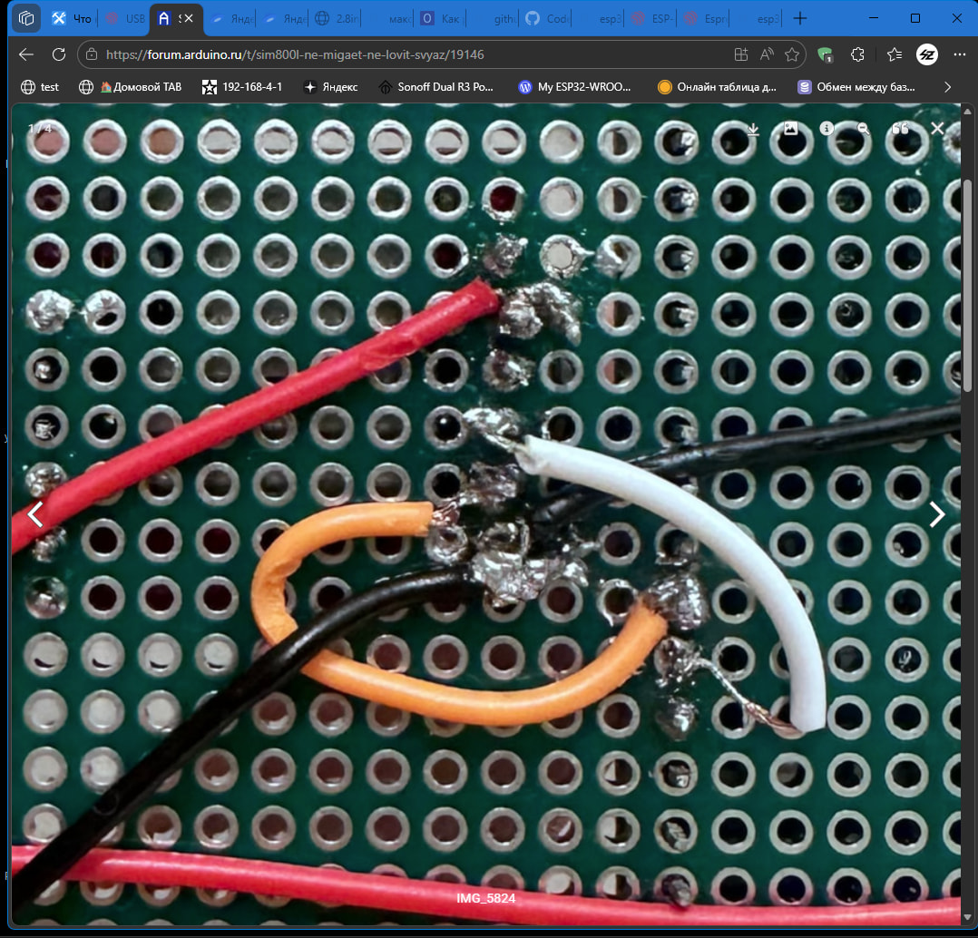The image size is (978, 938).
Task: Go to the previous image
Action: (35, 514)
